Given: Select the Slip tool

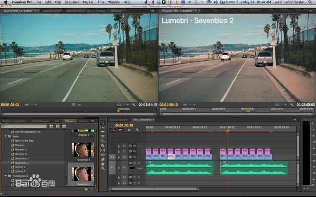Looking at the screenshot, I should pyautogui.click(x=103, y=150).
